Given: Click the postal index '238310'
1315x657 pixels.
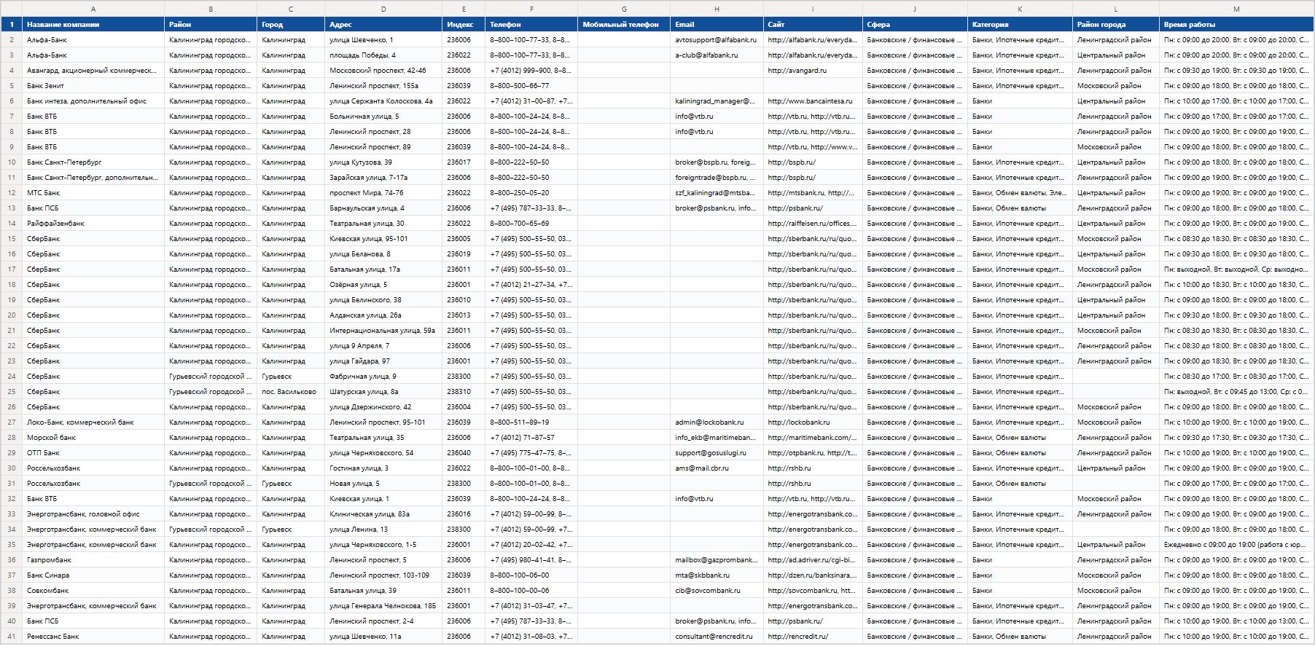Looking at the screenshot, I should point(464,392).
